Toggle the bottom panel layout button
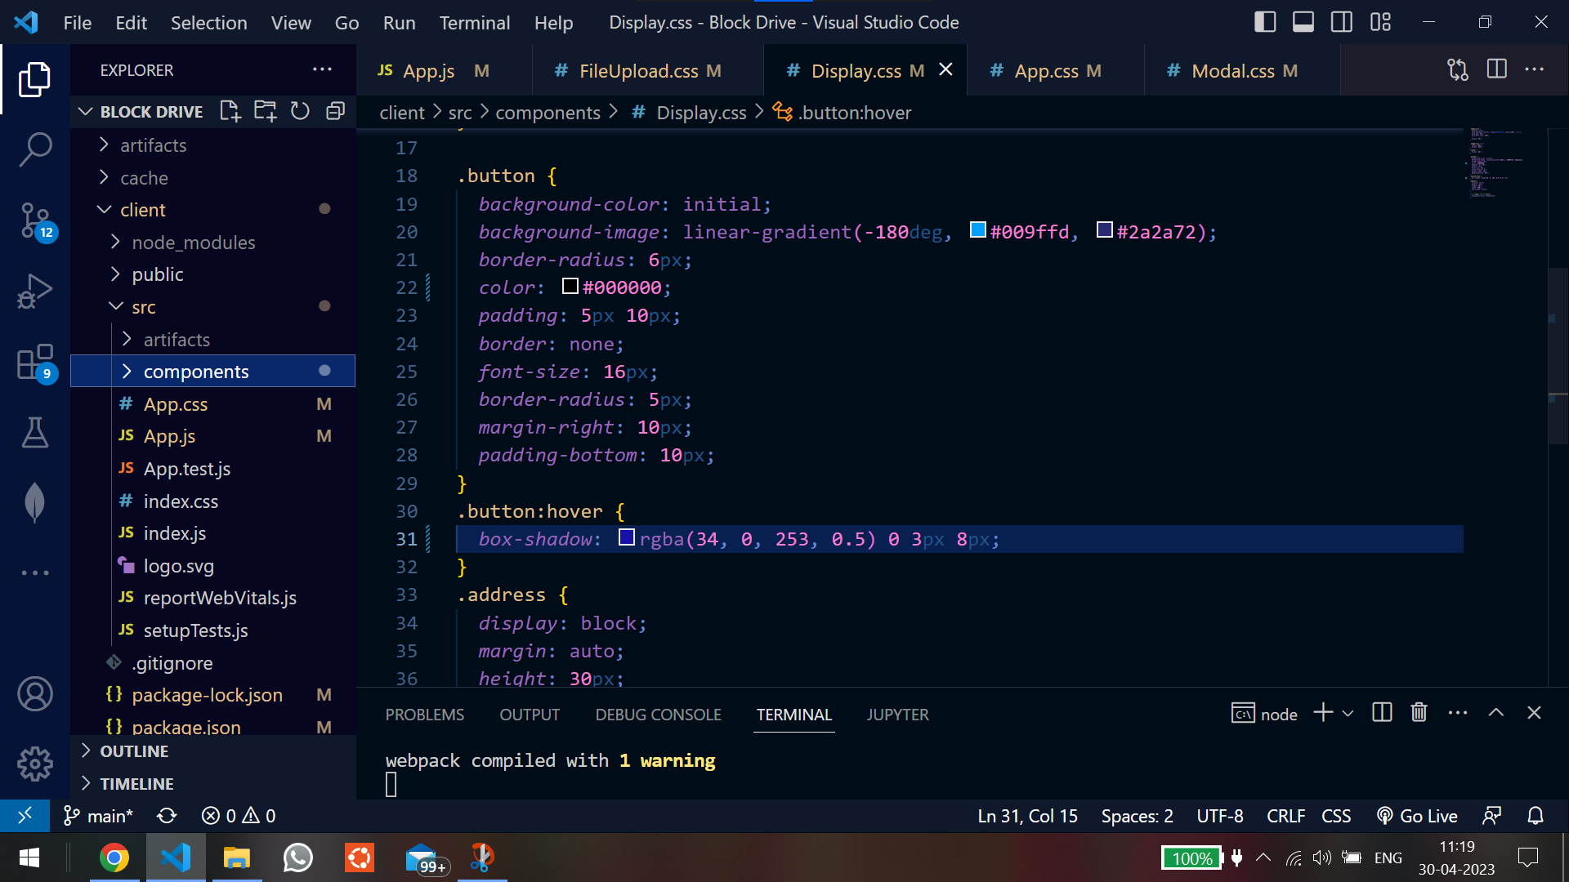Viewport: 1569px width, 882px height. pyautogui.click(x=1303, y=22)
